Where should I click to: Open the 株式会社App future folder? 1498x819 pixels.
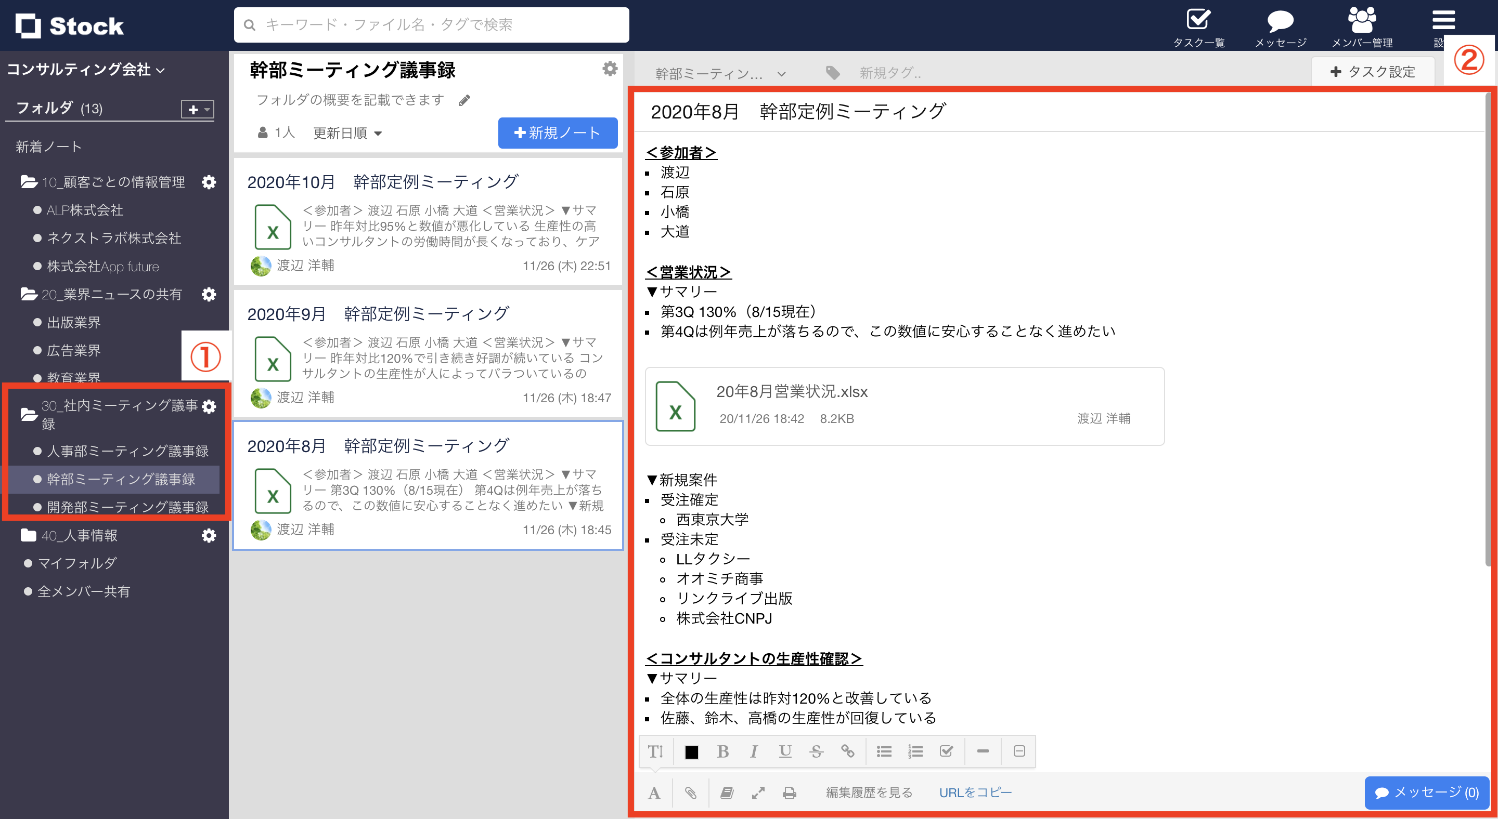coord(103,266)
